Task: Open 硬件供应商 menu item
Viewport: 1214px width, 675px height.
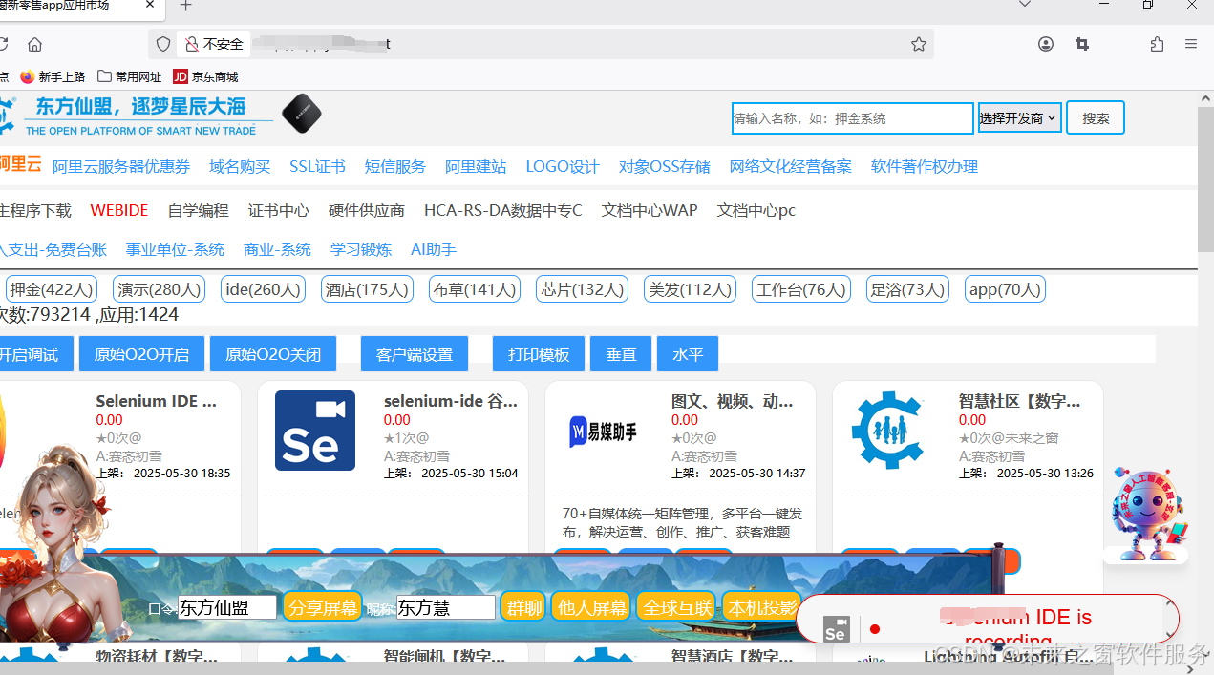Action: 367,210
